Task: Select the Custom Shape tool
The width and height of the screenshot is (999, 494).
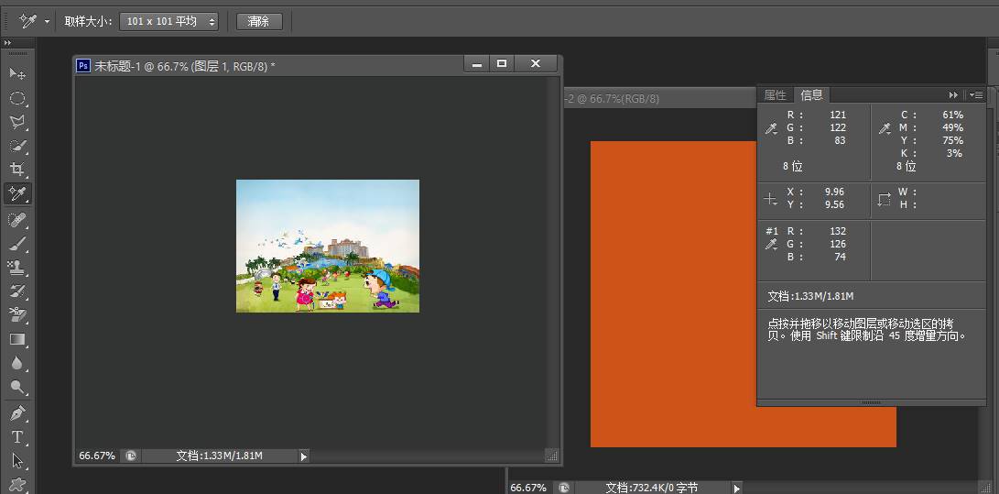Action: click(x=17, y=485)
